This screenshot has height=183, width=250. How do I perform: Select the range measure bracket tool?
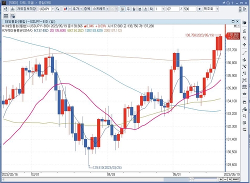tap(244, 80)
